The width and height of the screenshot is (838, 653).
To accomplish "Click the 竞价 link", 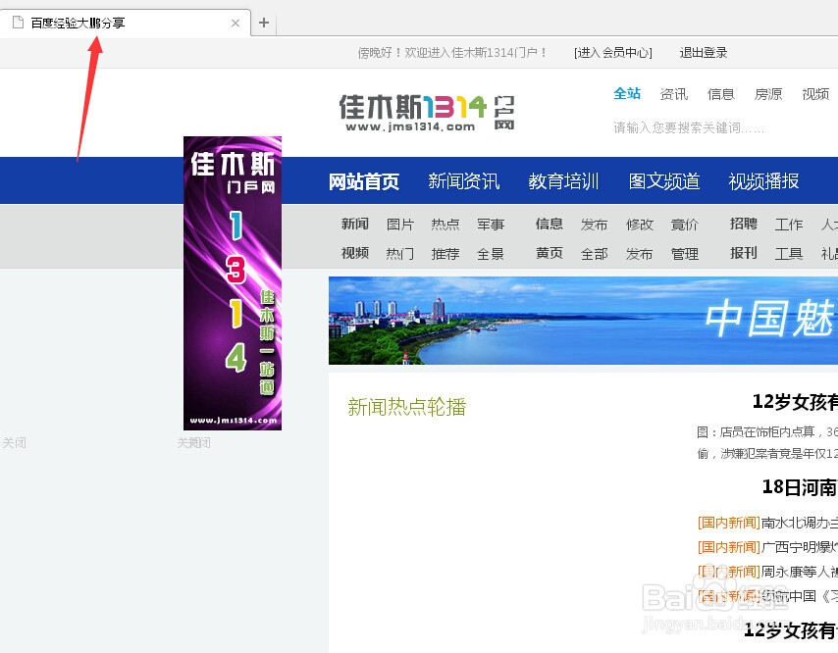I will pyautogui.click(x=685, y=225).
